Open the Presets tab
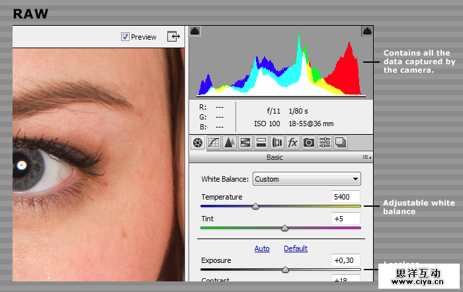Image resolution: width=463 pixels, height=292 pixels. pyautogui.click(x=324, y=143)
